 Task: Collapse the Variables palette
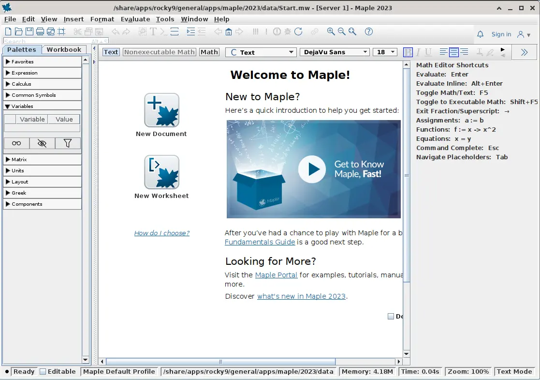(x=43, y=106)
